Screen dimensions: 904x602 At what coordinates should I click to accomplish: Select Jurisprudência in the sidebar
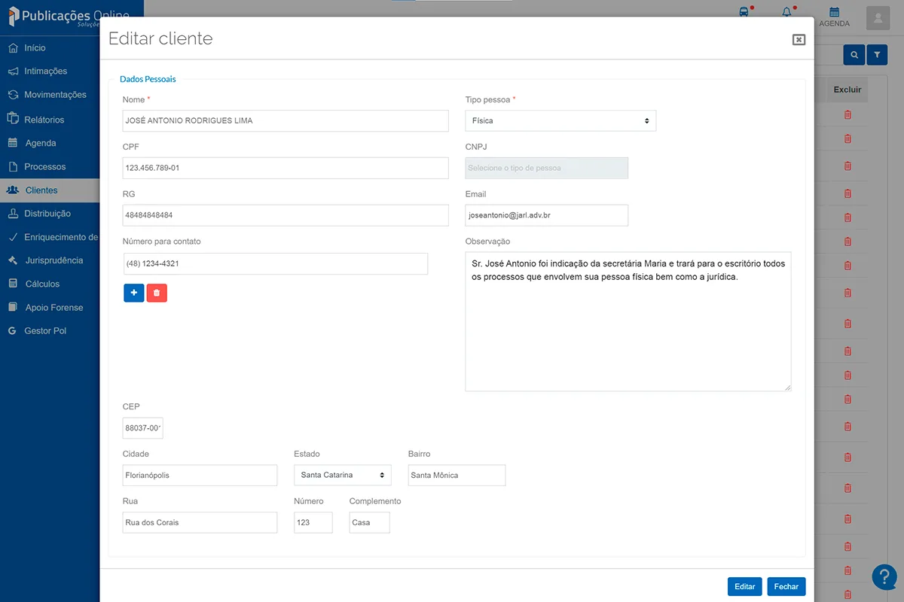point(53,260)
